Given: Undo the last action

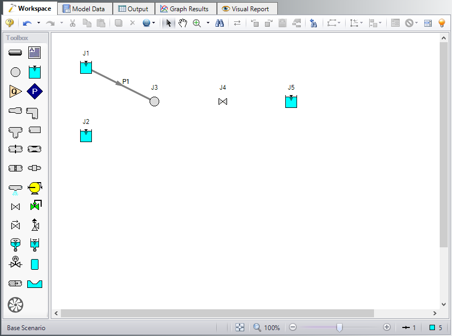Looking at the screenshot, I should tap(27, 23).
